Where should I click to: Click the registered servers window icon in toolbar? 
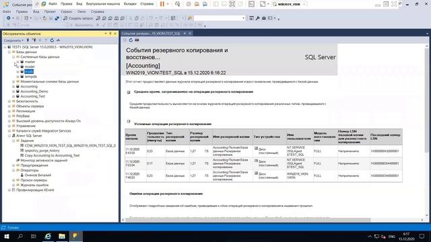click(x=251, y=18)
